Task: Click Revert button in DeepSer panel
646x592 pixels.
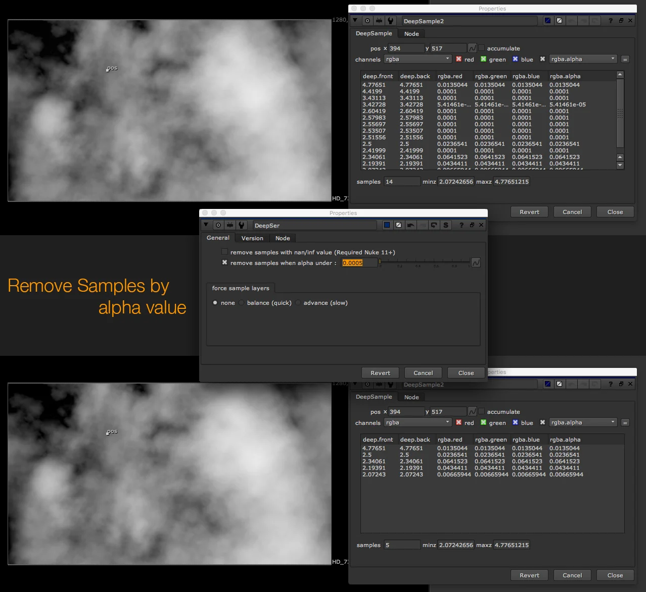Action: click(x=380, y=373)
